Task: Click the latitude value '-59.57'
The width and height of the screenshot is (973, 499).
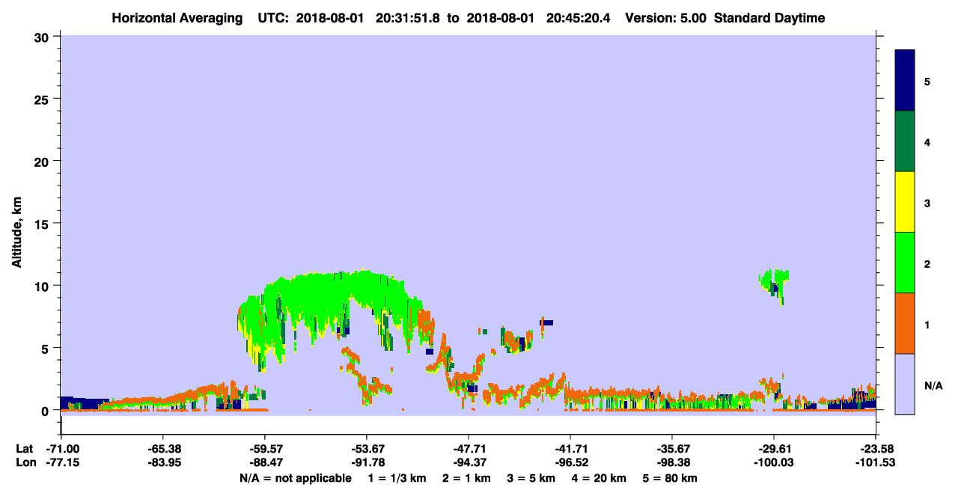Action: 264,449
